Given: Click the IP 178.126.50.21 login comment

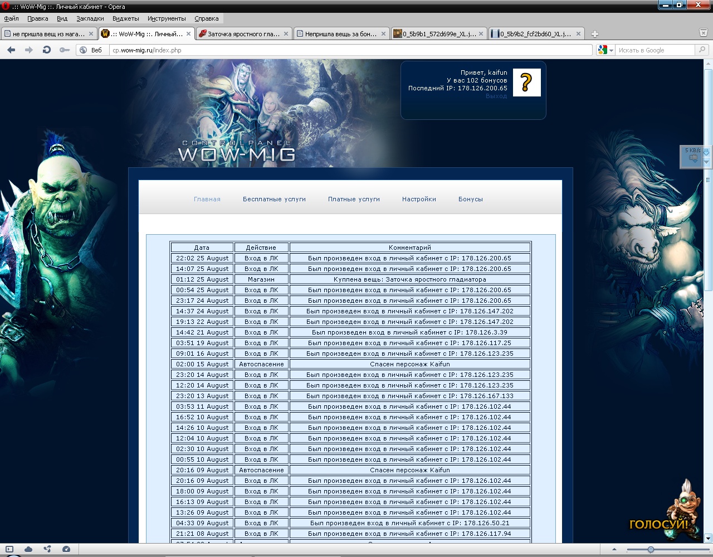Looking at the screenshot, I should (x=410, y=523).
